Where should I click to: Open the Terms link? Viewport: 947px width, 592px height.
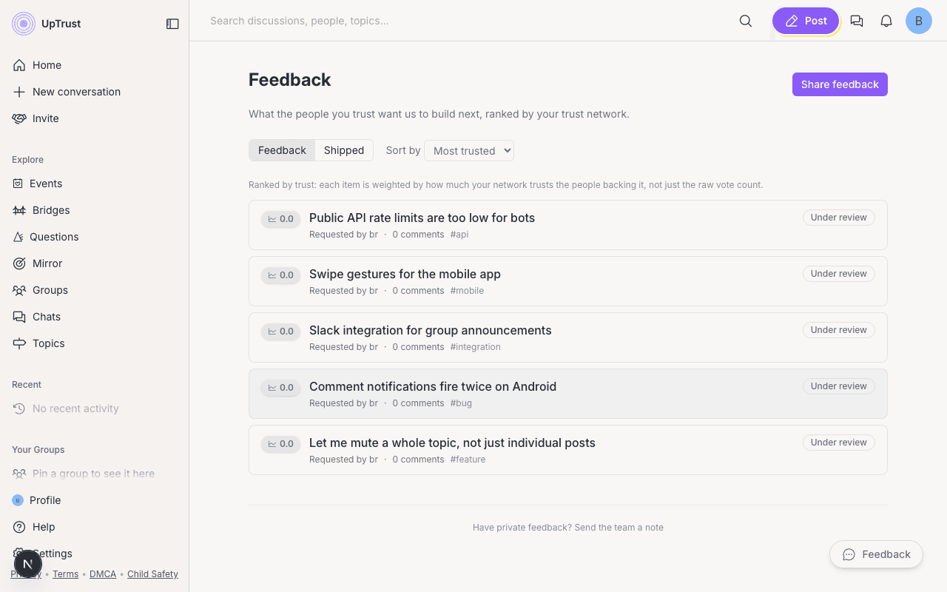[x=65, y=574]
